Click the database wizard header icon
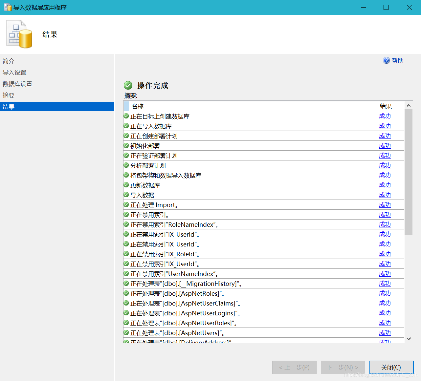421x381 pixels. 20,34
